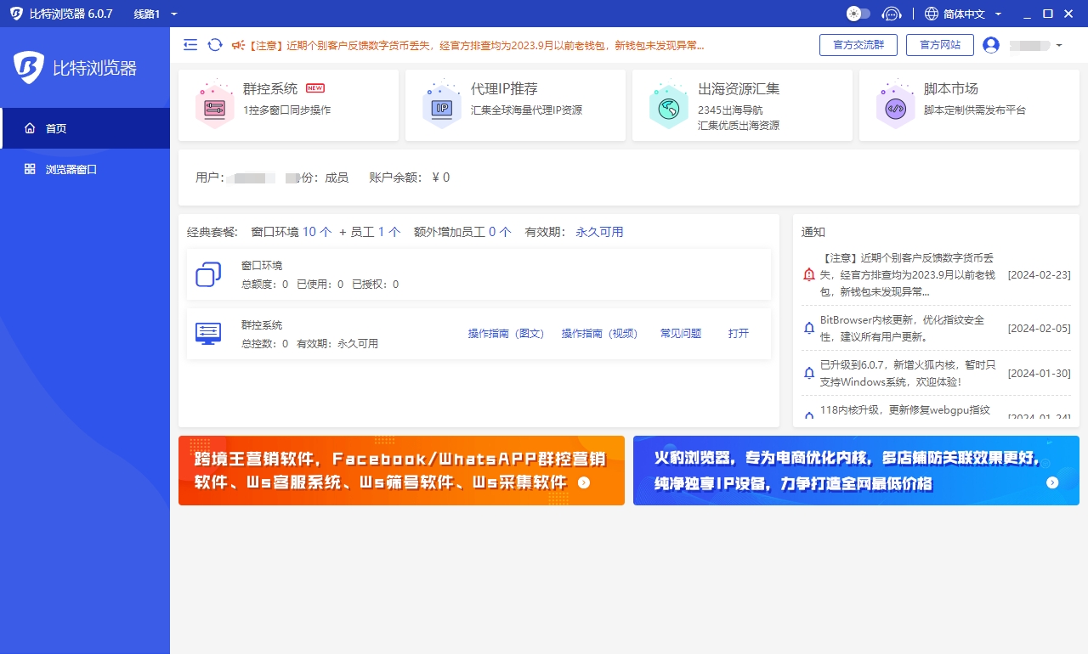
Task: Click the globe language icon
Action: pyautogui.click(x=932, y=14)
